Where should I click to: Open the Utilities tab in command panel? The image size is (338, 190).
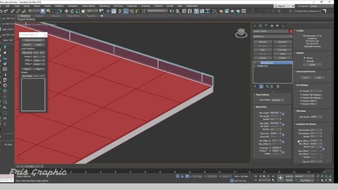[283, 26]
